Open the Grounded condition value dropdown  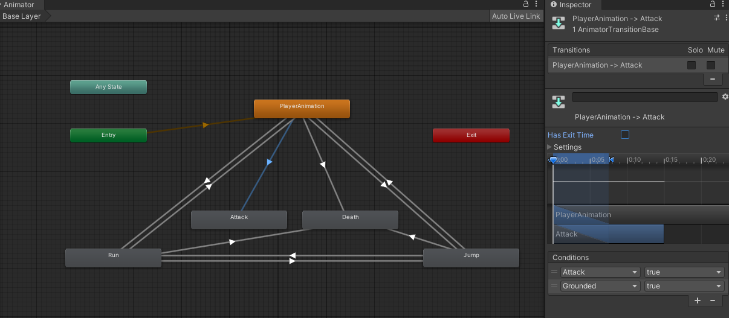point(684,286)
